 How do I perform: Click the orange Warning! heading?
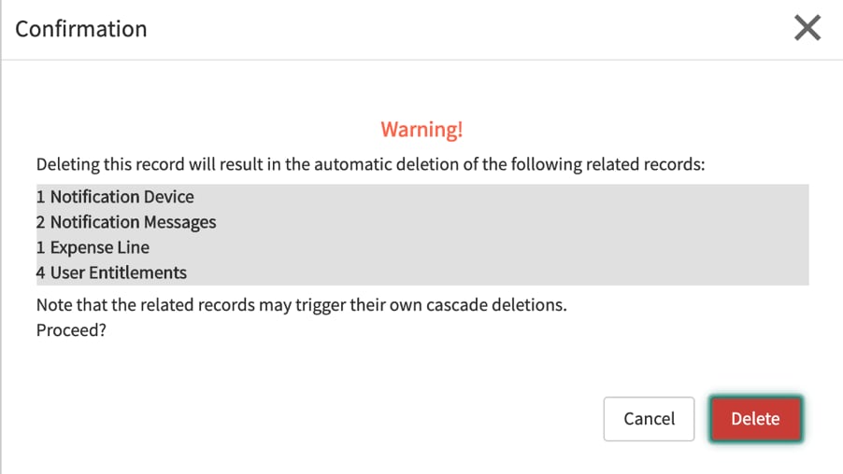coord(421,130)
